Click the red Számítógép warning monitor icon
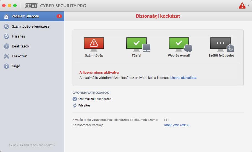This screenshot has width=252, height=152. coord(94,44)
